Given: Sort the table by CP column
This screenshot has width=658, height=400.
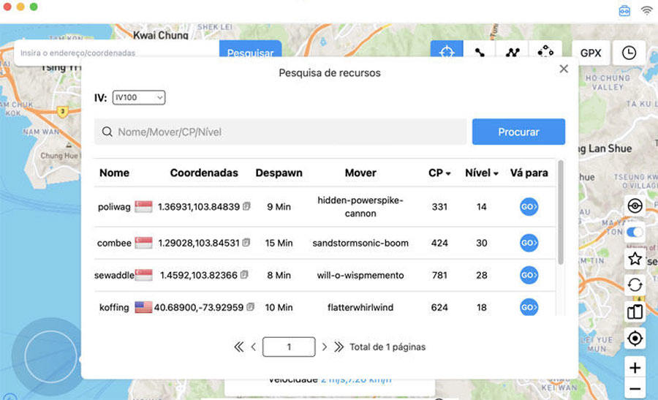Looking at the screenshot, I should [439, 173].
